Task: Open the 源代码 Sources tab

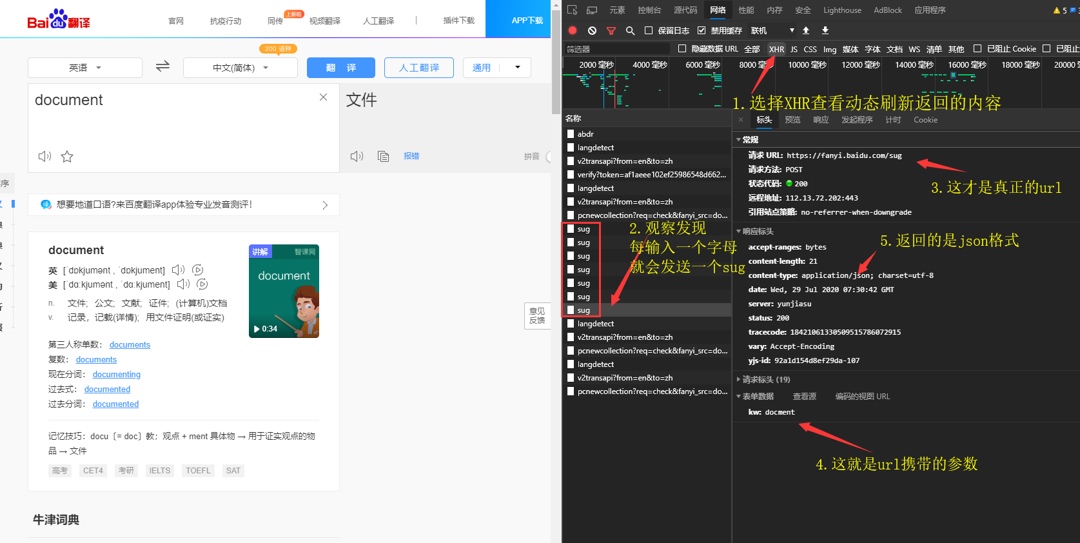Action: pyautogui.click(x=685, y=10)
